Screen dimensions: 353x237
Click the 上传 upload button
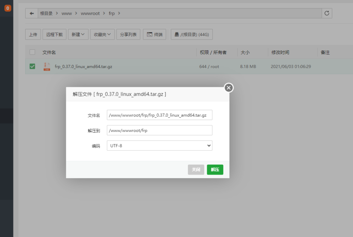point(33,34)
